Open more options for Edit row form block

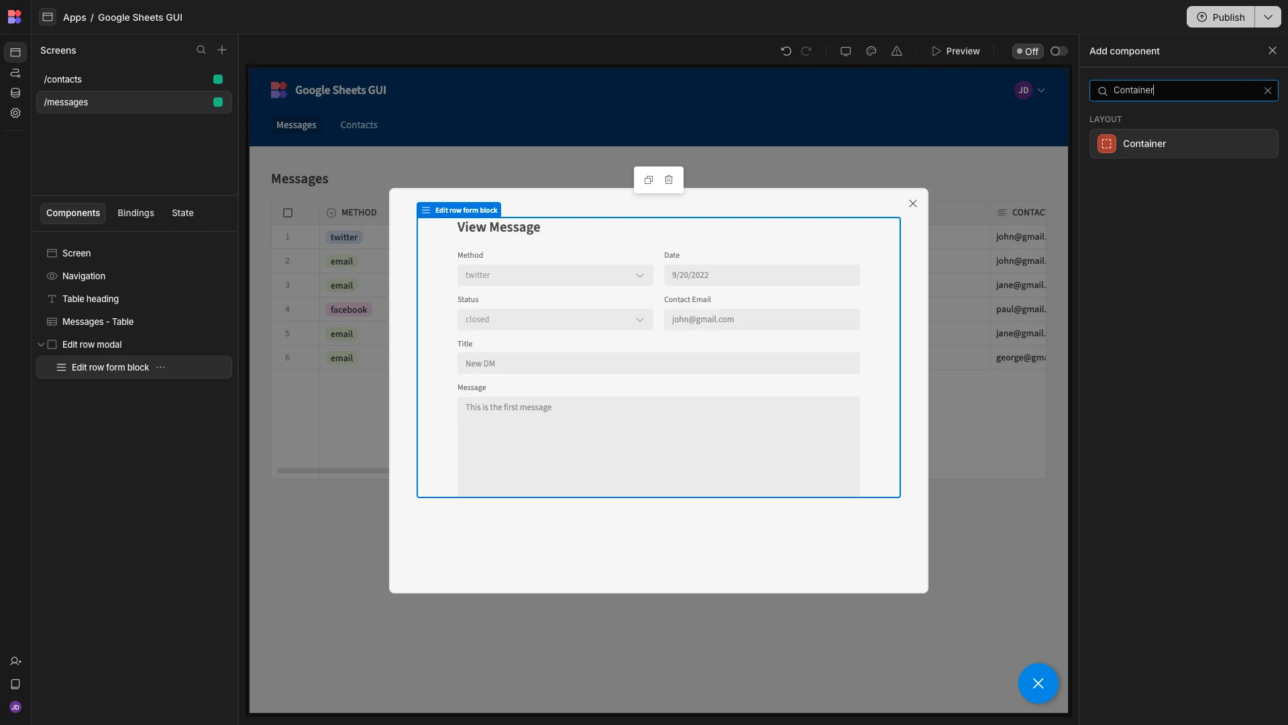click(160, 367)
